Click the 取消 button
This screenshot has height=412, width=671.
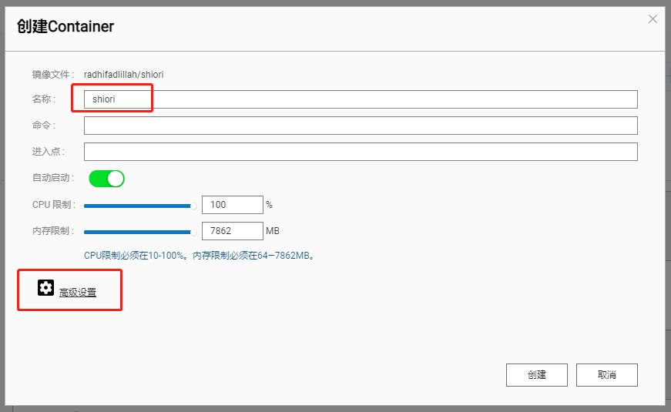607,375
